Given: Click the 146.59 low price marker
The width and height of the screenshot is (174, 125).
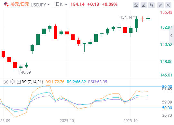Looking at the screenshot, I should (x=25, y=72).
